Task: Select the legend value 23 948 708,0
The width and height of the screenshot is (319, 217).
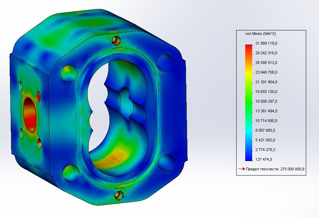Action: coord(266,72)
